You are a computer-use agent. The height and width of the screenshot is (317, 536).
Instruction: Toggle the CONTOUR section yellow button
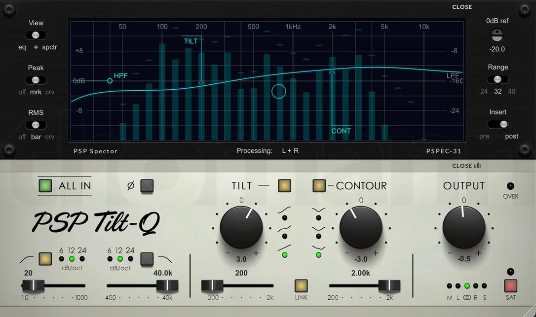(319, 186)
